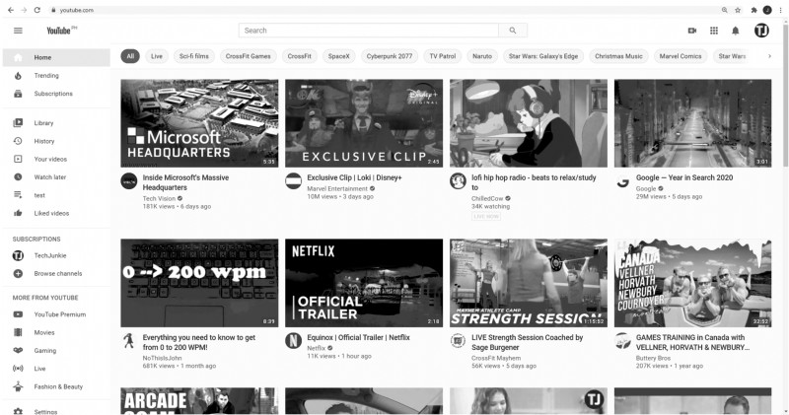Image resolution: width=789 pixels, height=415 pixels.
Task: Click the search magnifier button
Action: [x=513, y=31]
